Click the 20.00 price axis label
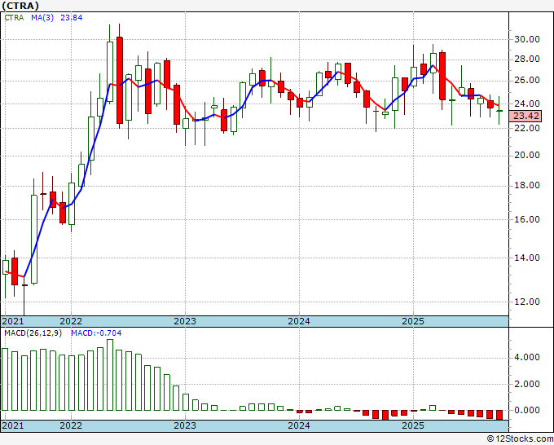This screenshot has width=554, height=445. pyautogui.click(x=526, y=156)
